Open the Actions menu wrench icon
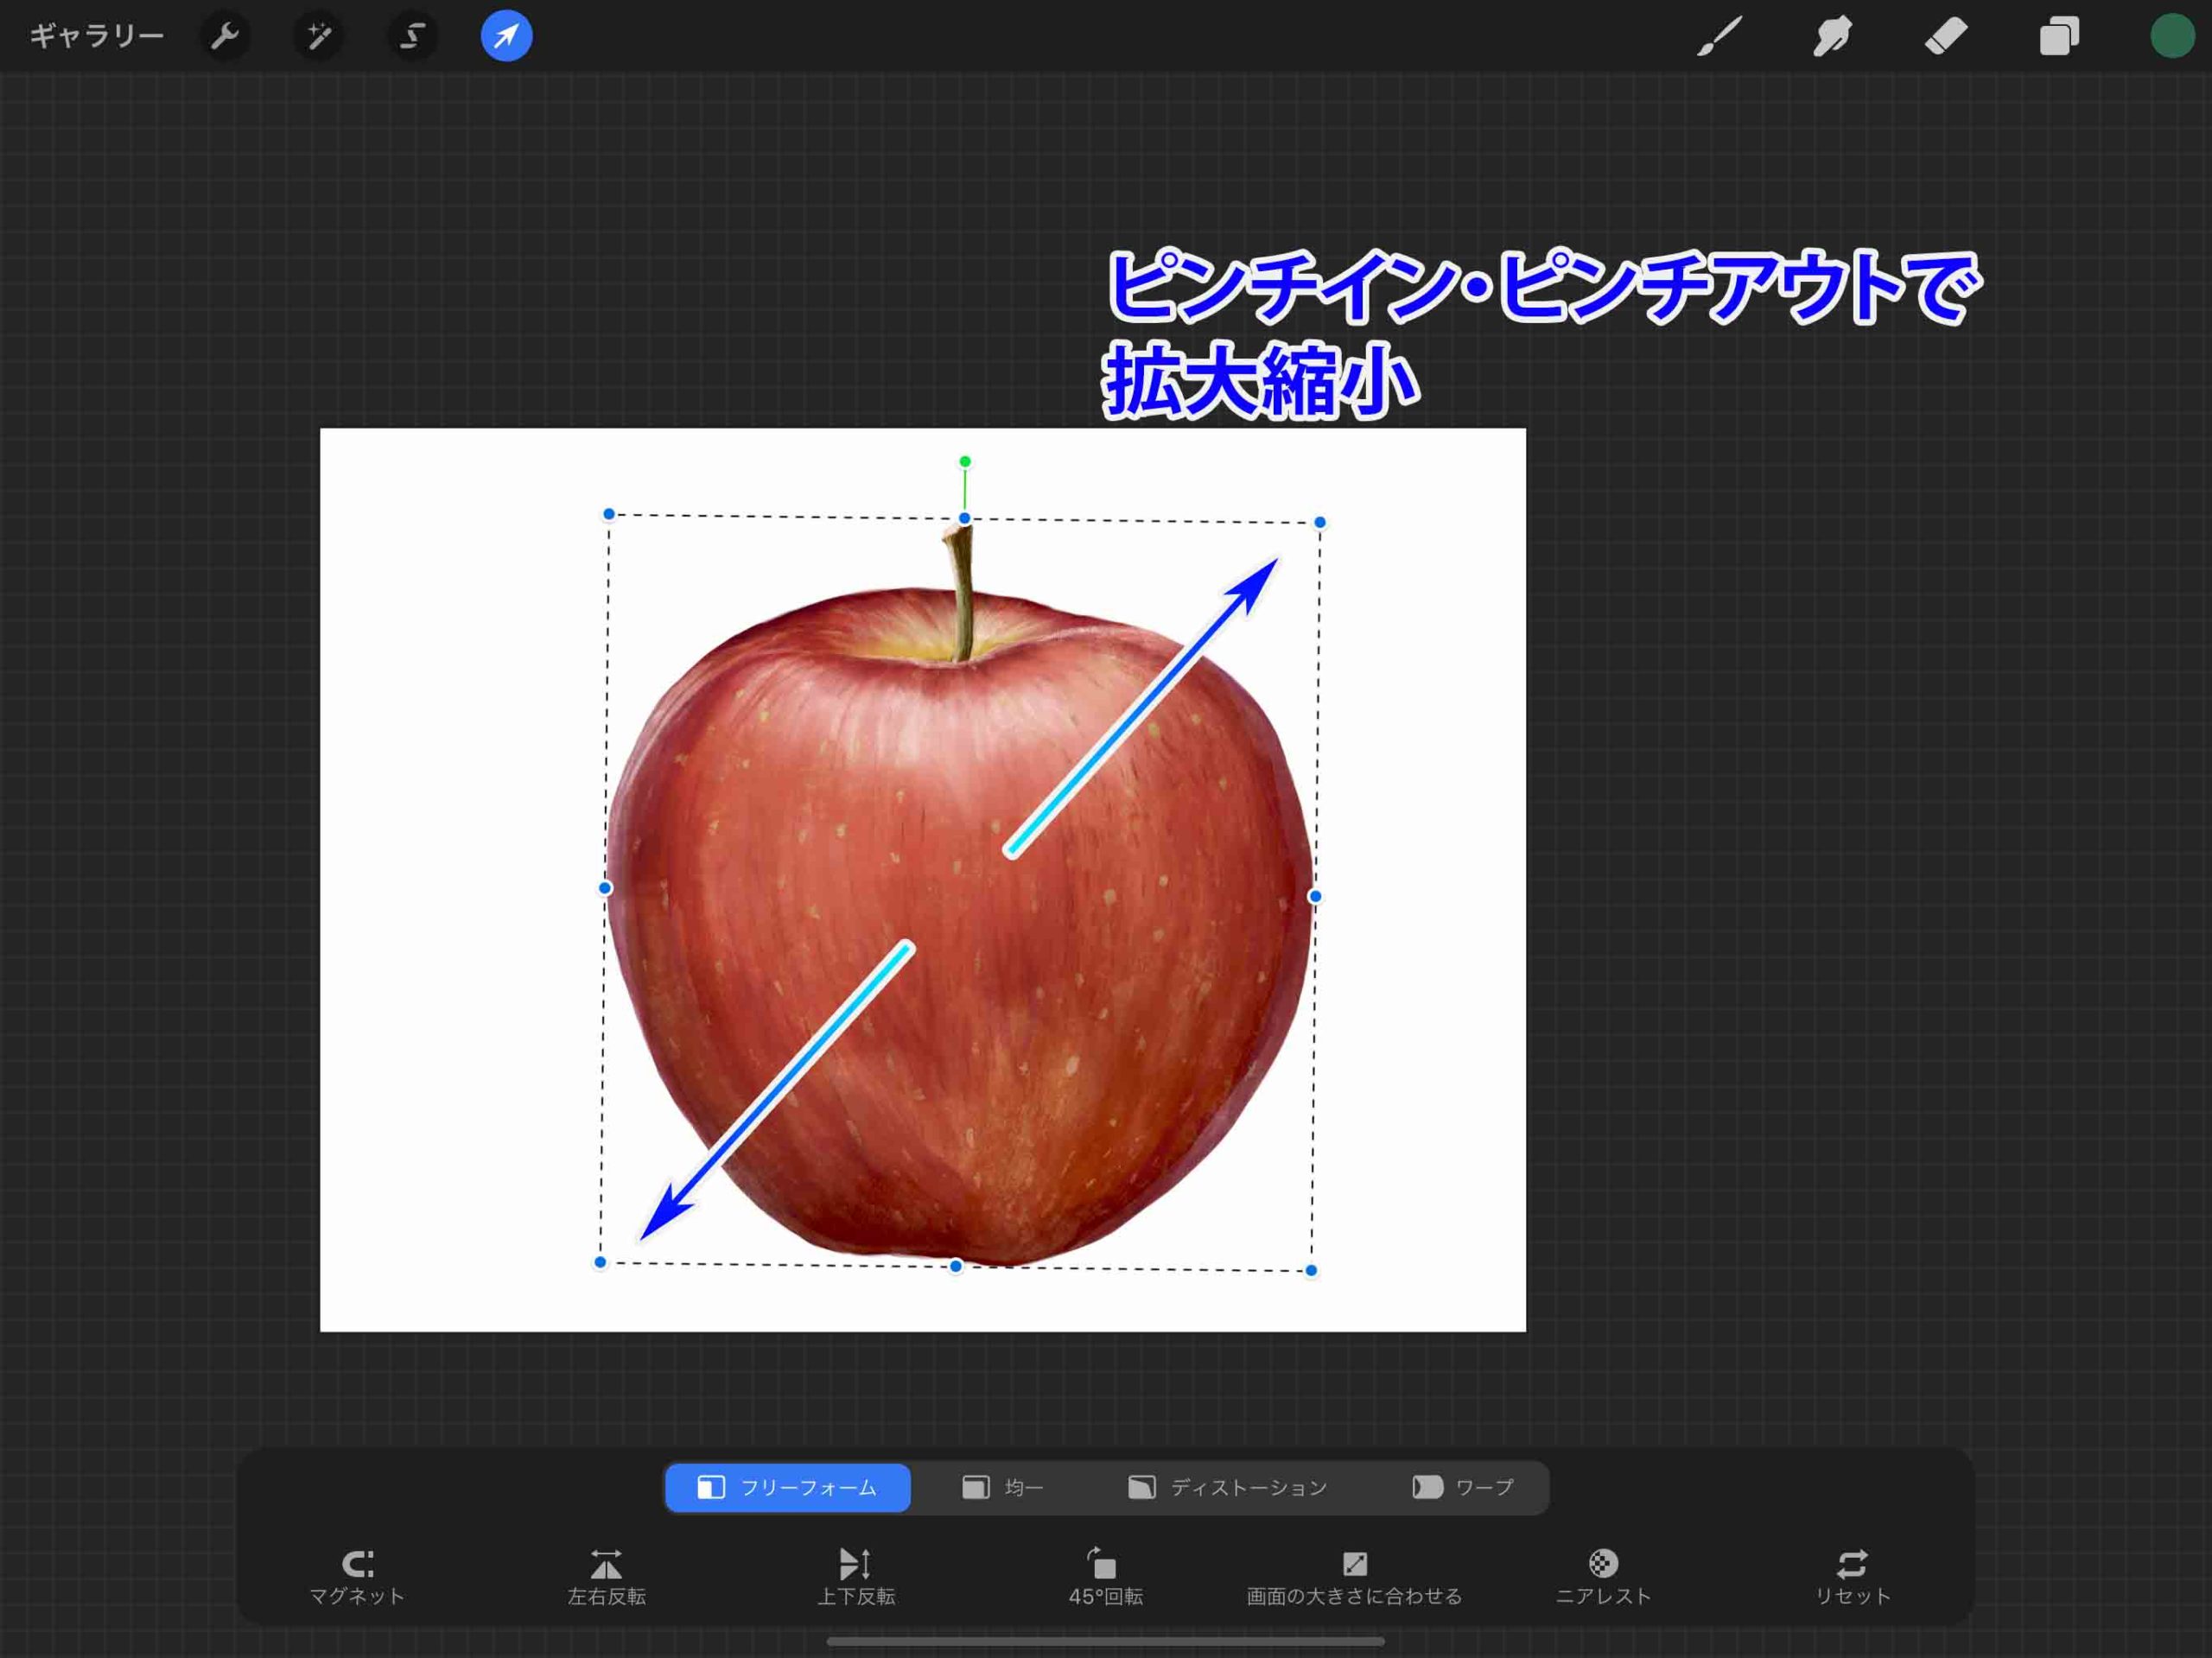The height and width of the screenshot is (1658, 2212). pos(225,36)
